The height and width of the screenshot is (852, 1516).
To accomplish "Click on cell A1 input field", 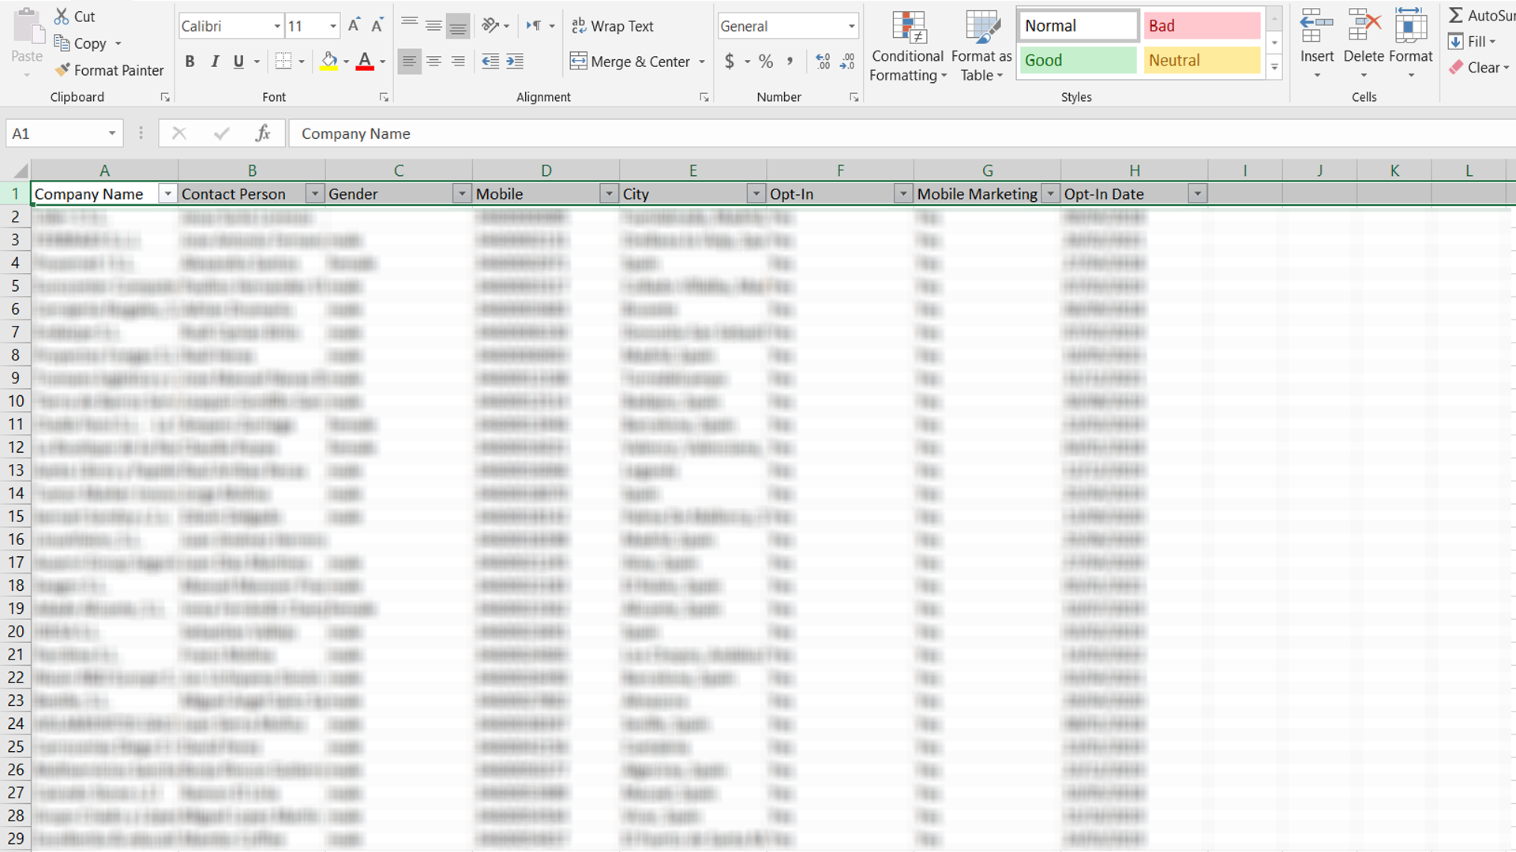I will point(104,193).
